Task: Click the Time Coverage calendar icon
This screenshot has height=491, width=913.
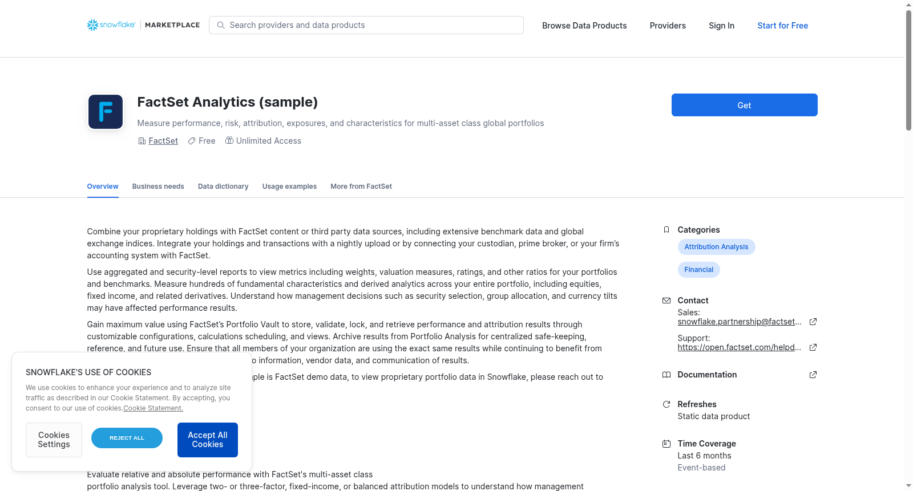Action: pos(666,444)
